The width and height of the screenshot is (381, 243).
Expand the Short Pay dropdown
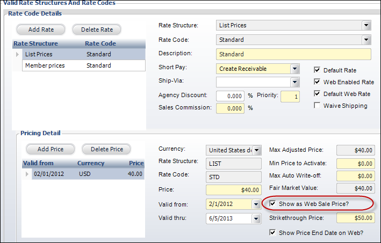294,69
